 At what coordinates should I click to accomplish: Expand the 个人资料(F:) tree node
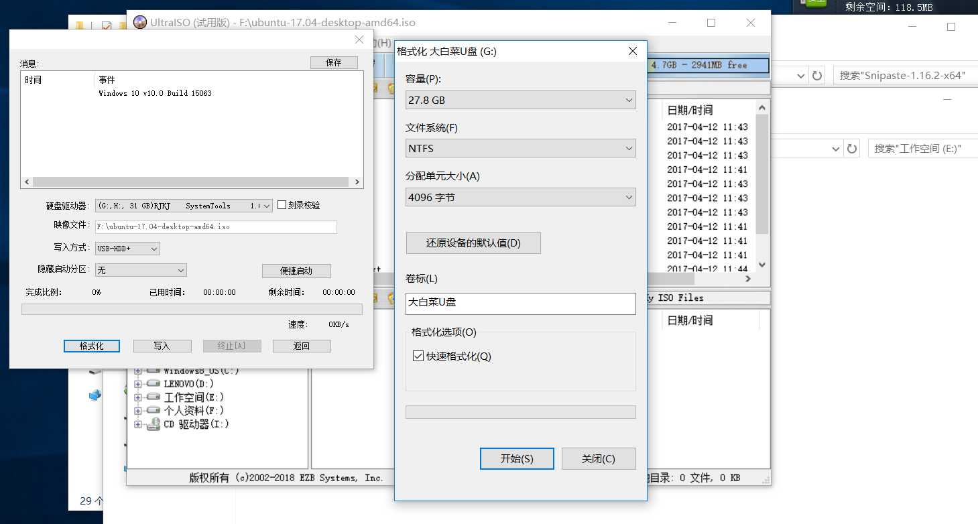pyautogui.click(x=138, y=411)
